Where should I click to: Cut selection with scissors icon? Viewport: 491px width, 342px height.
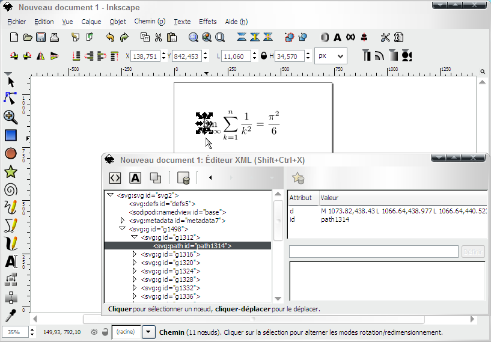coord(158,38)
